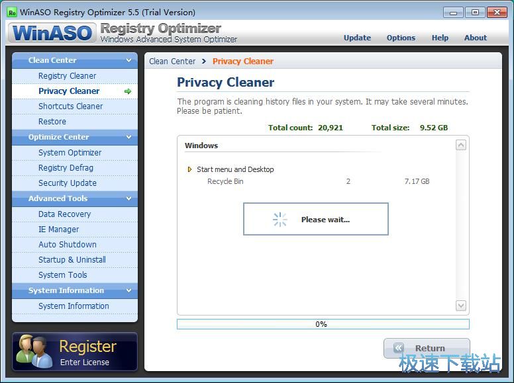Screen dimensions: 514x383
Task: Open Registry Defrag
Action: (75, 168)
